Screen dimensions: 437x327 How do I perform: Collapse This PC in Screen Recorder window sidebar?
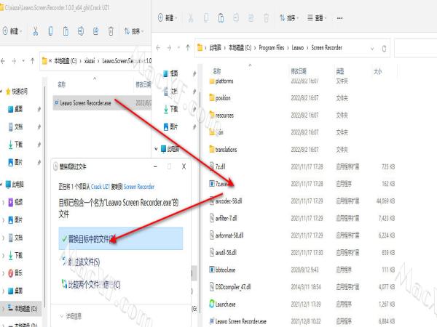pos(156,149)
